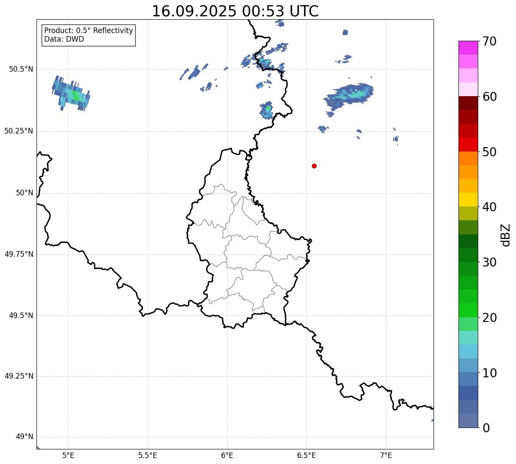The width and height of the screenshot is (516, 464).
Task: Pick the dark maroon colorbar swatch below 60
Action: (468, 103)
